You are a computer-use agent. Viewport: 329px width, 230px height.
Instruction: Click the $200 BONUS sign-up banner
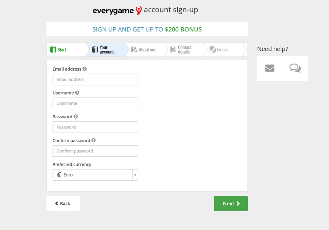(x=147, y=29)
